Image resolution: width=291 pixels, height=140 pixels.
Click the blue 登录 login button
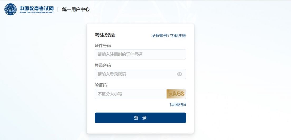[140, 118]
